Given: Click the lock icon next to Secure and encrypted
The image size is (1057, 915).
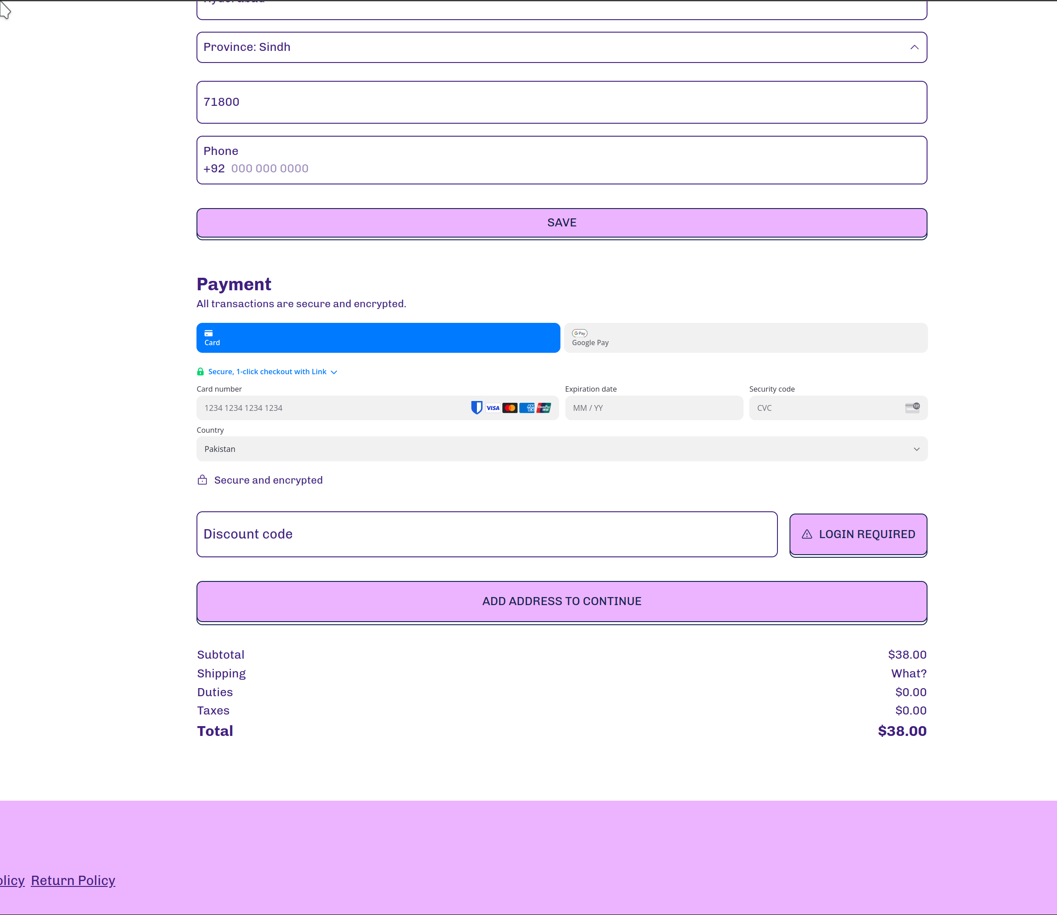Looking at the screenshot, I should 202,480.
